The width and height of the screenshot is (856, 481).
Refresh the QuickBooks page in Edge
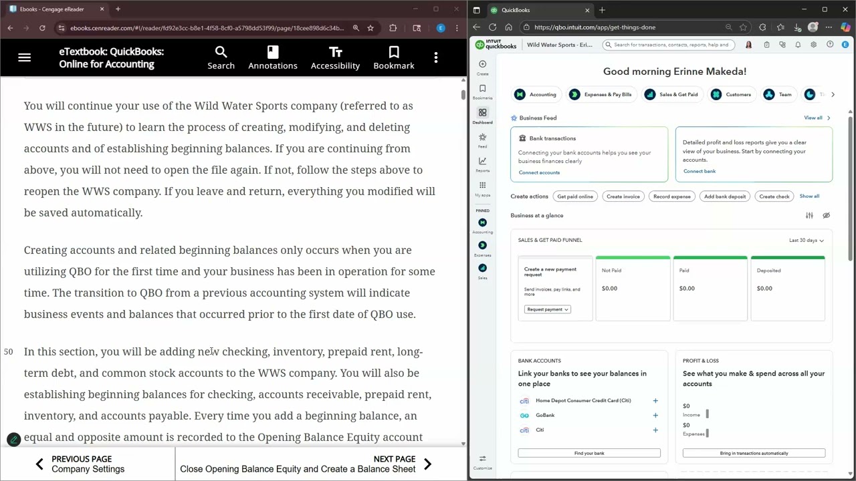pyautogui.click(x=492, y=27)
